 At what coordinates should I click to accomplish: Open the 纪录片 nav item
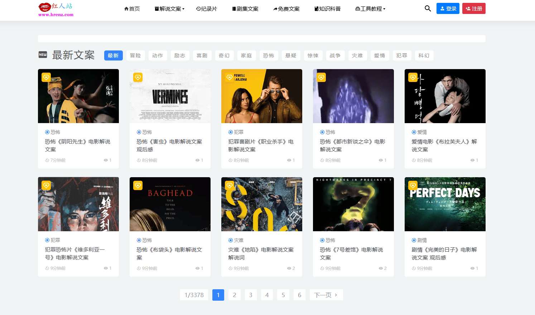coord(207,9)
